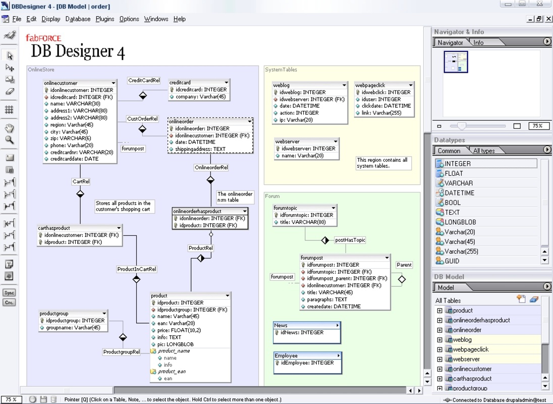Click the eraser icon beside All Tables
553x404 pixels.
point(534,299)
